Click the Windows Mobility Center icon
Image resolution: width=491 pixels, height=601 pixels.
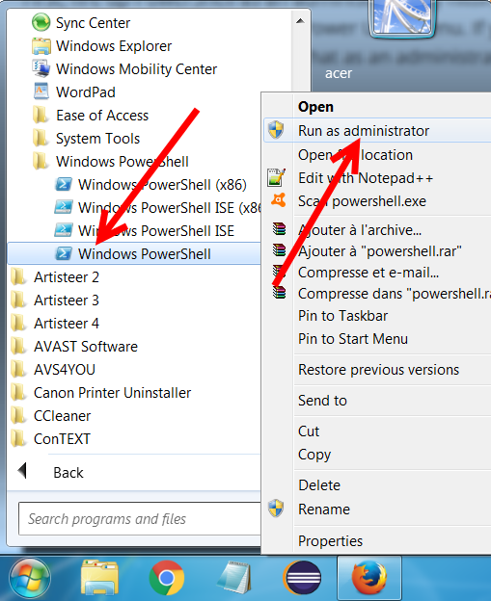(41, 68)
